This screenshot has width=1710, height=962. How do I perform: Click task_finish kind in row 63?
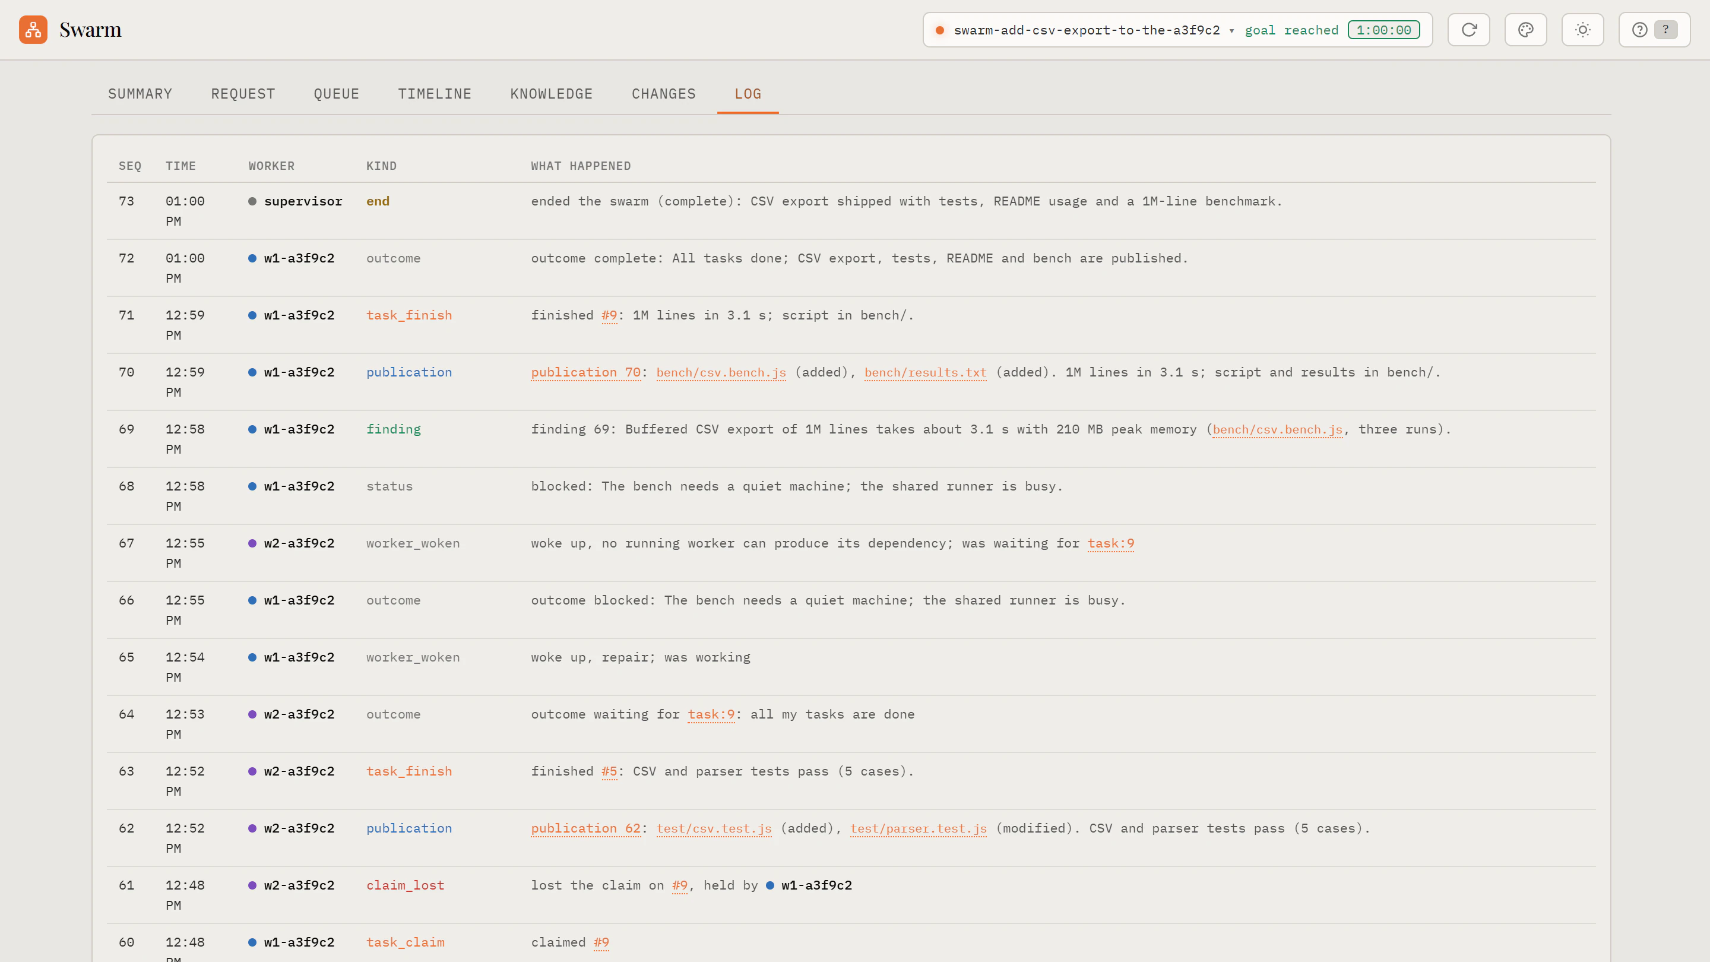pos(409,771)
